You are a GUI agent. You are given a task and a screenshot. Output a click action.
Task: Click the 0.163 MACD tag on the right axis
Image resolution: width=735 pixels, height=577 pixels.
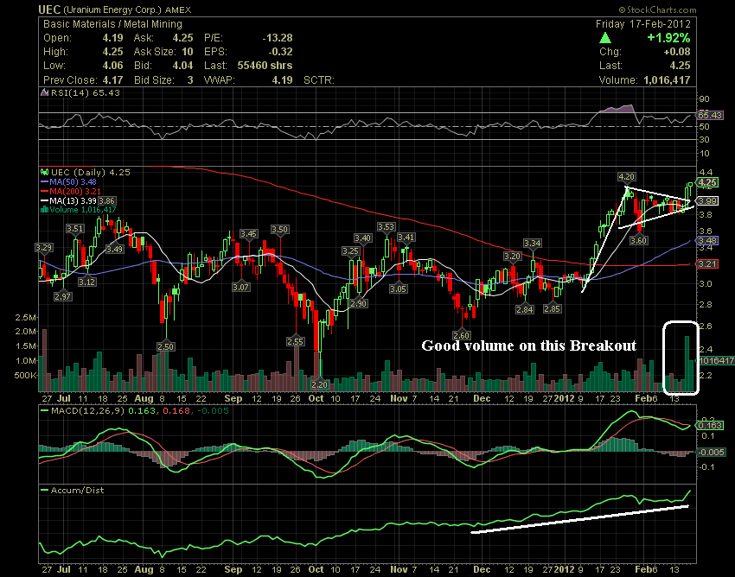point(710,425)
